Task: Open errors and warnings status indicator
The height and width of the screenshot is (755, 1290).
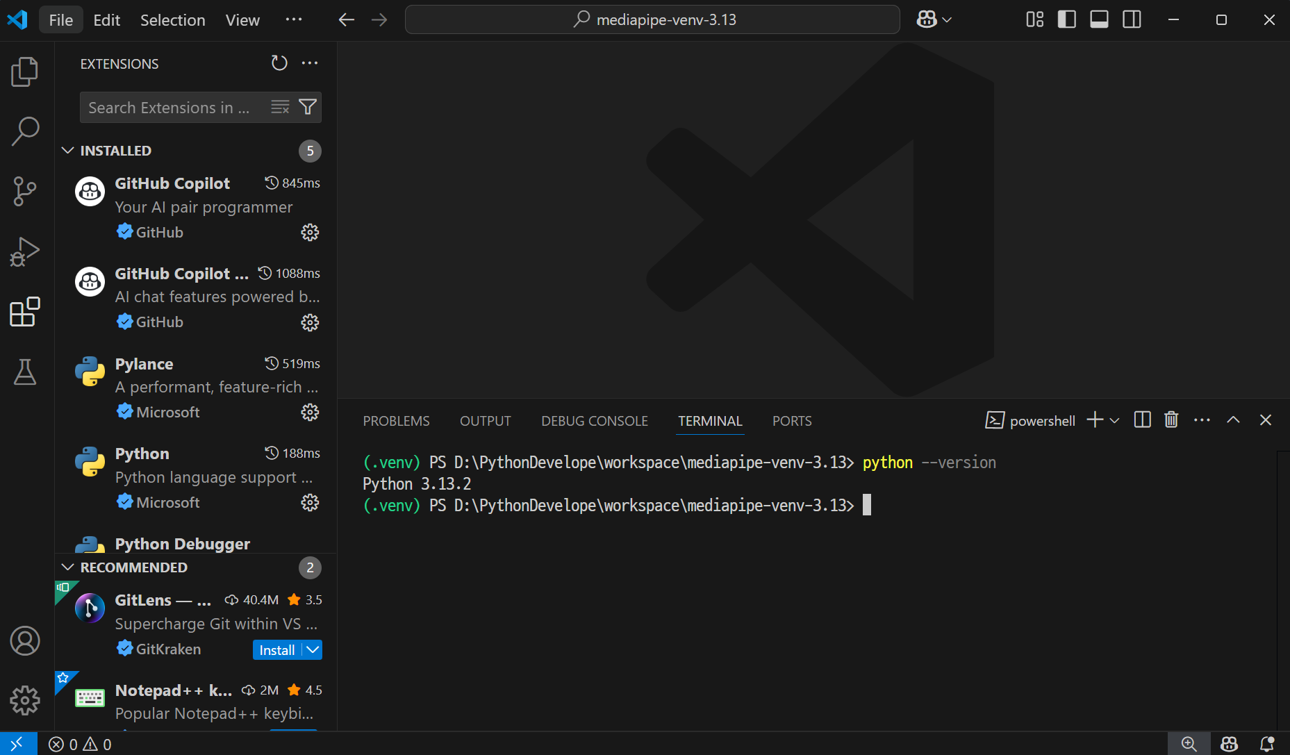Action: (x=80, y=744)
